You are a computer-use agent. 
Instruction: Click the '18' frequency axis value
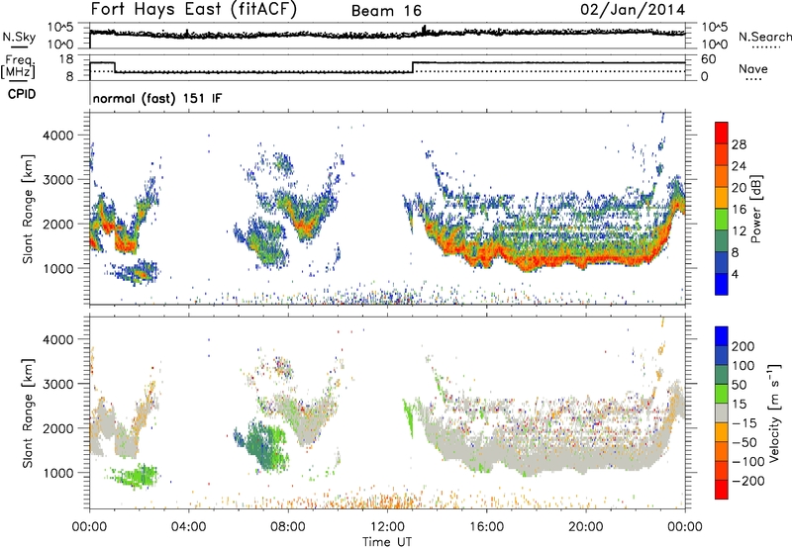(66, 59)
